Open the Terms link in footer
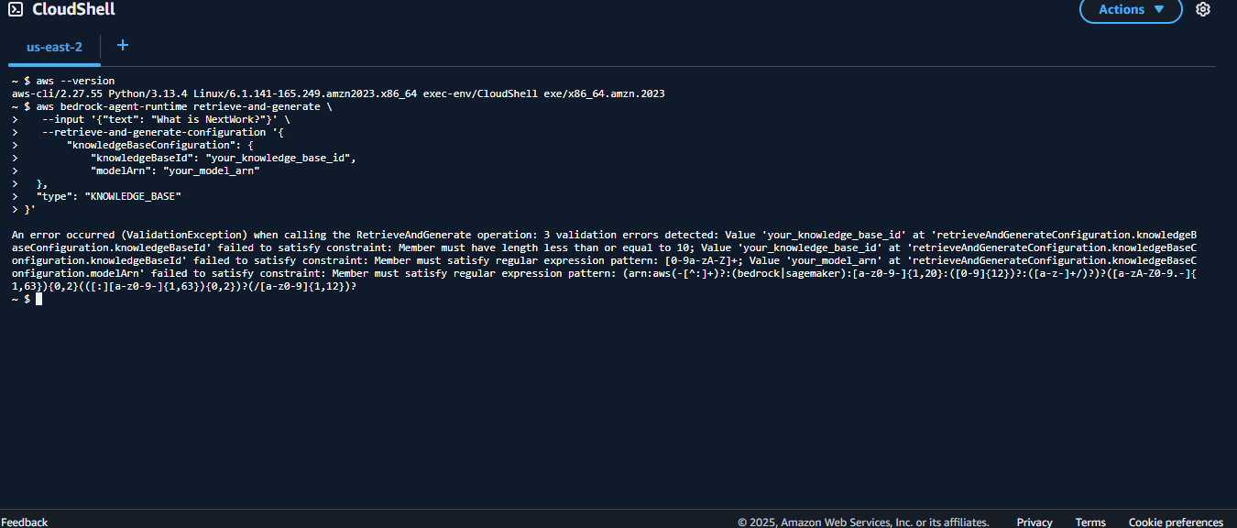 (1090, 522)
